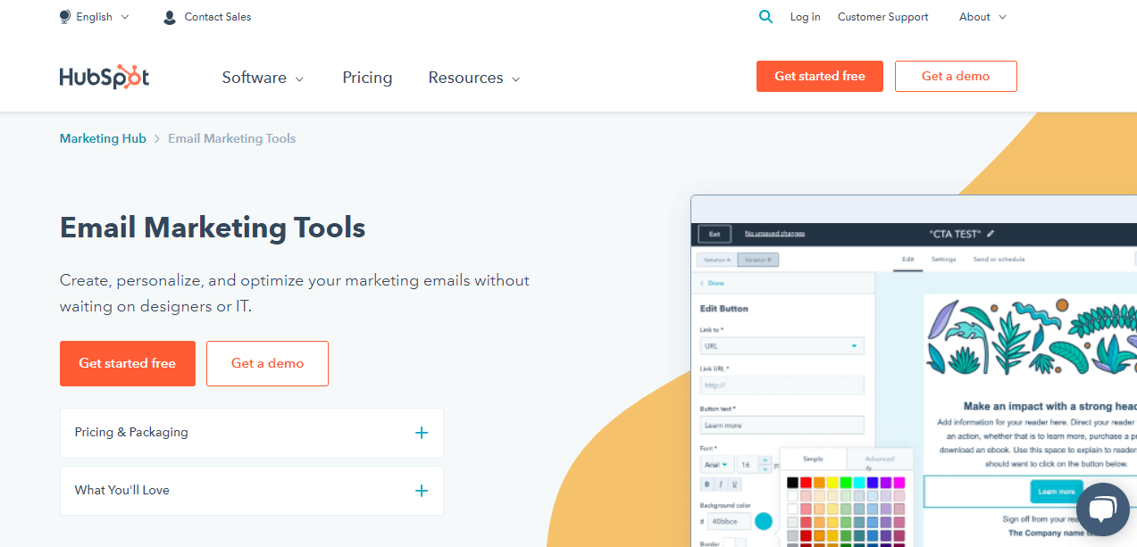1137x547 pixels.
Task: Select the Simple color picker tab
Action: click(813, 459)
